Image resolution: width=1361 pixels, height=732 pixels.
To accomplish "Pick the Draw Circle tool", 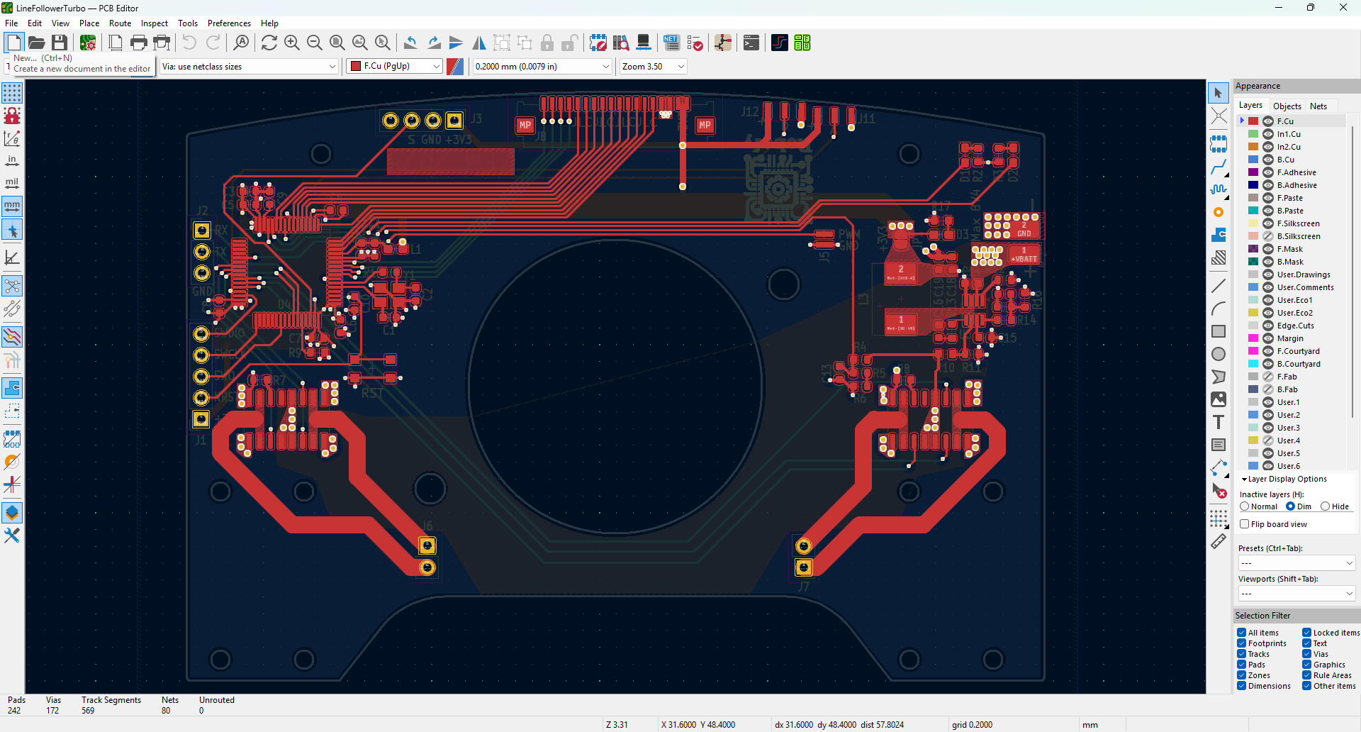I will pos(1219,354).
